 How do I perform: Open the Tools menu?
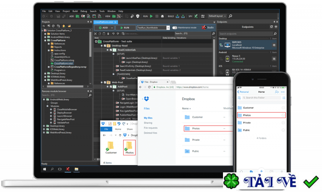point(102,11)
